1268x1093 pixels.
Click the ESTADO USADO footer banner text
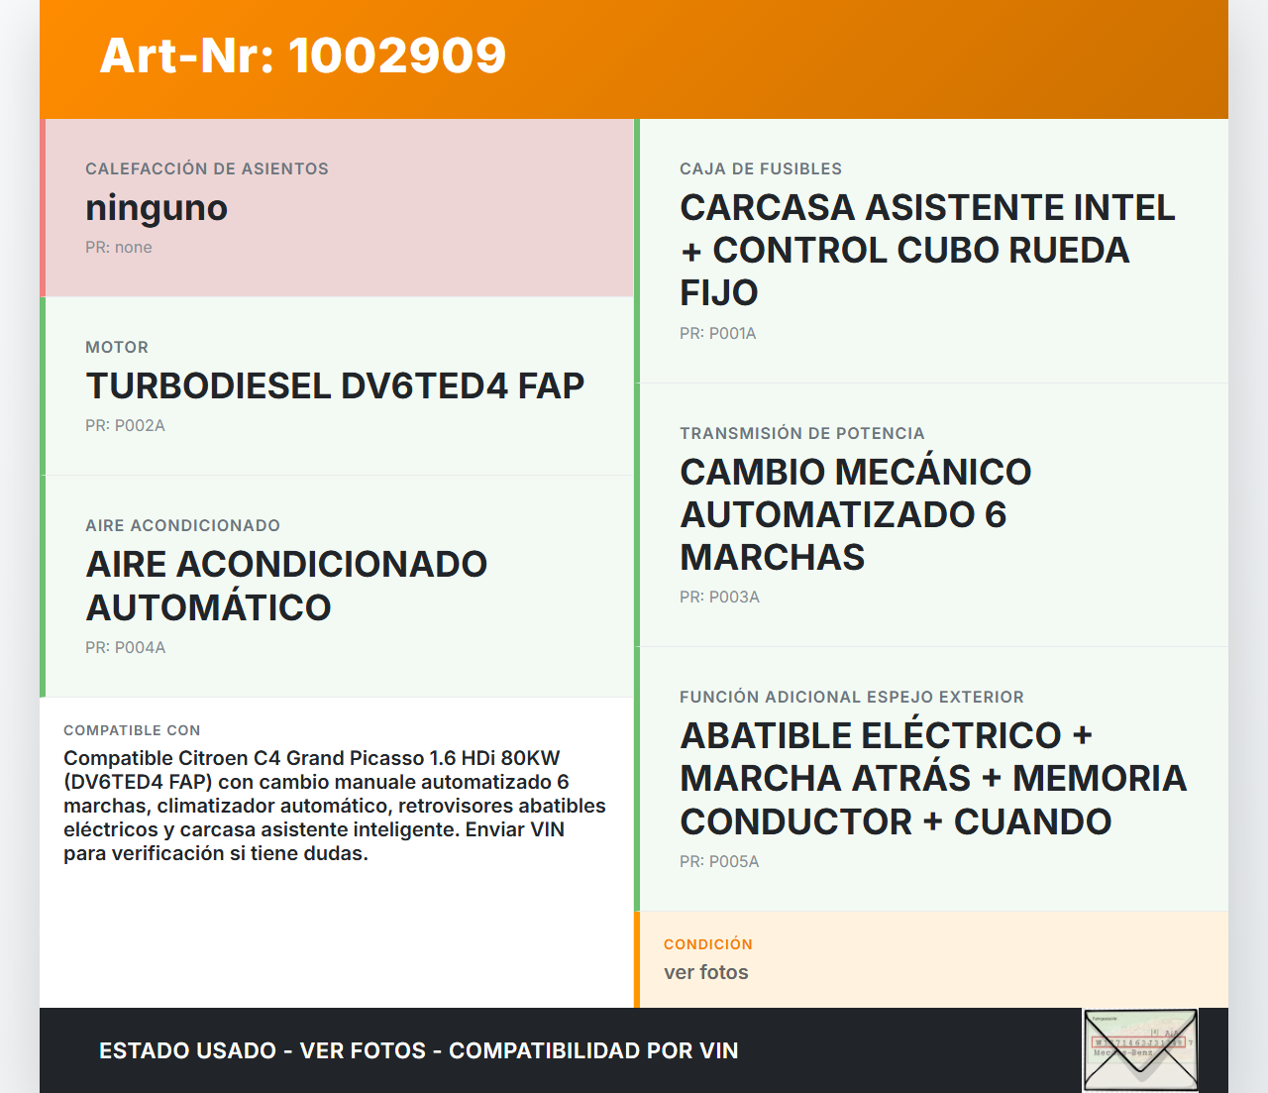tap(418, 1051)
